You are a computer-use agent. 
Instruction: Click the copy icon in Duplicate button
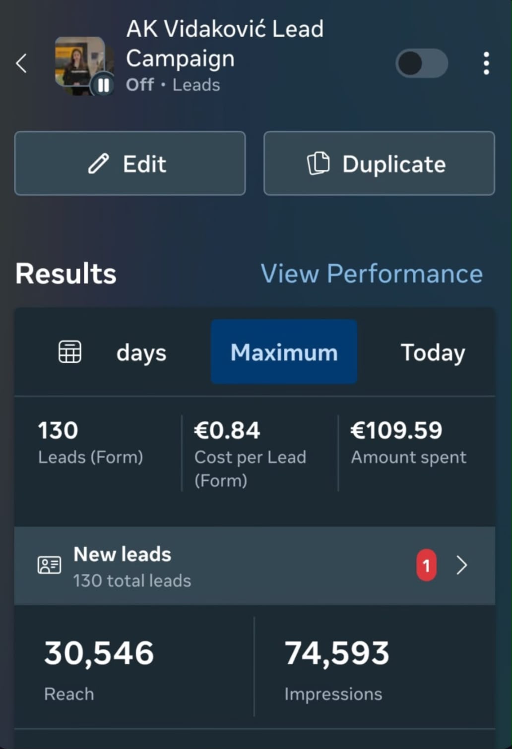point(318,164)
